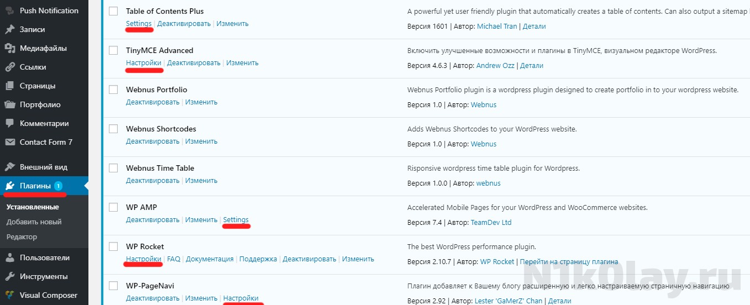Deactivate the WP Rocket plugin
Viewport: 750px width, 305px height.
pyautogui.click(x=310, y=259)
